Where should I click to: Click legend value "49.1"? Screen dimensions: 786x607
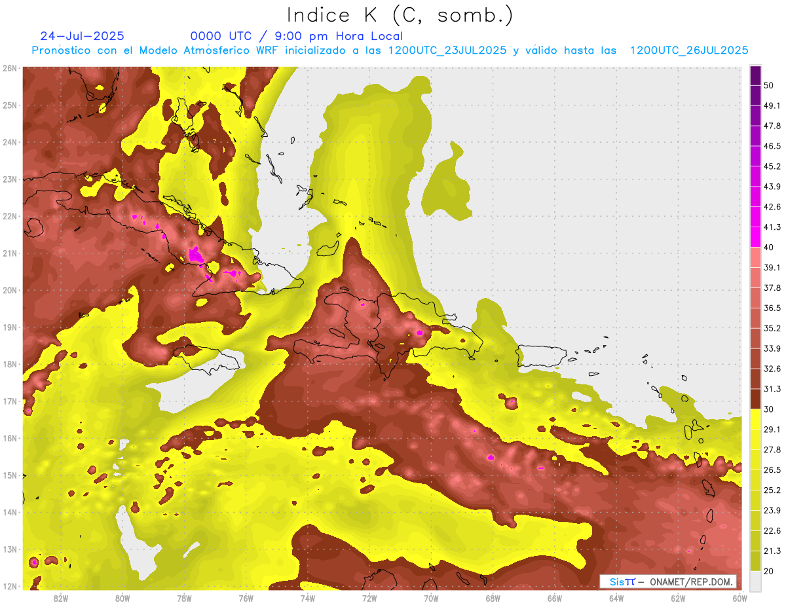772,105
